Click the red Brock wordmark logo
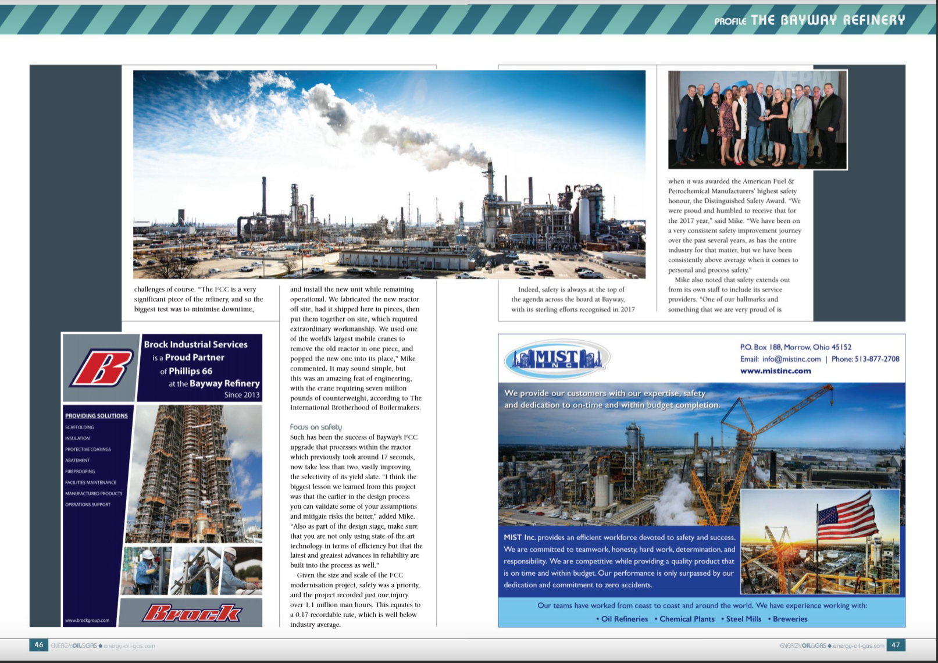The image size is (938, 663). [191, 613]
